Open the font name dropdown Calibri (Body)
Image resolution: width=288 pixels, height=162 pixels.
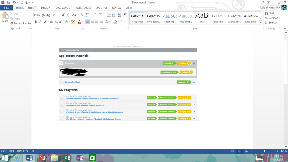coord(42,15)
